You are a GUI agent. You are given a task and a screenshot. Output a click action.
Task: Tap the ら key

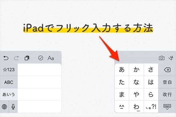[x=151, y=95]
